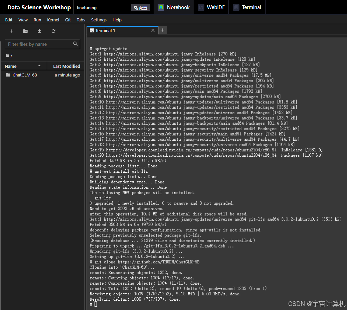Open the Git menu
Screen dimensions: 347x310
[x=68, y=20]
